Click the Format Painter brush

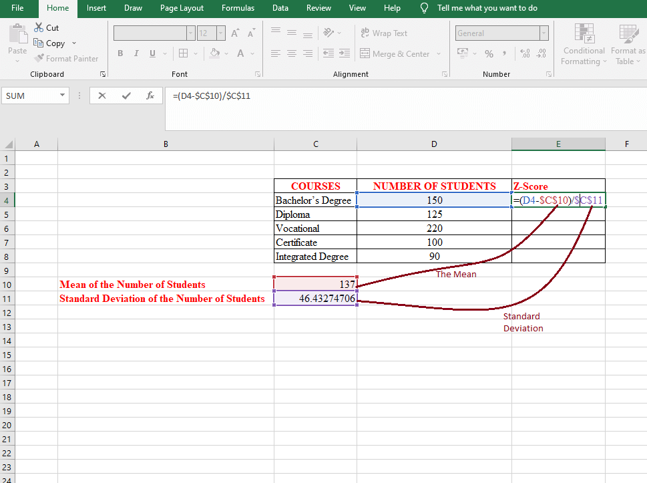(x=39, y=59)
